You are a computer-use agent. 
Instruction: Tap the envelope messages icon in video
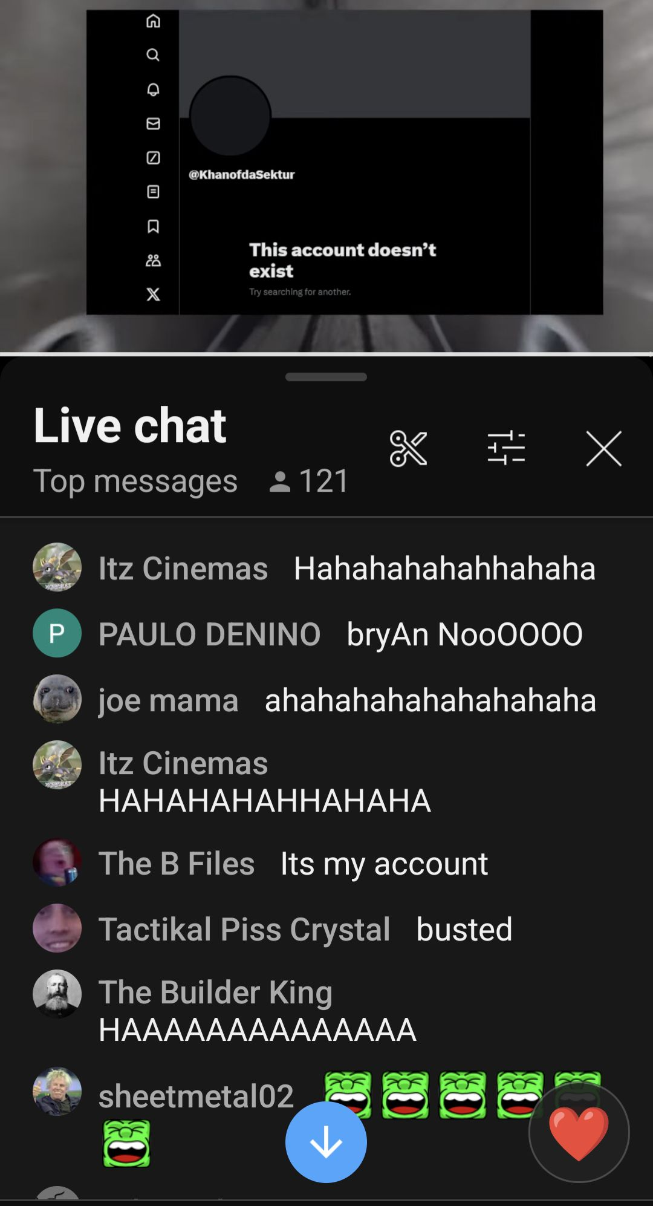(x=154, y=123)
